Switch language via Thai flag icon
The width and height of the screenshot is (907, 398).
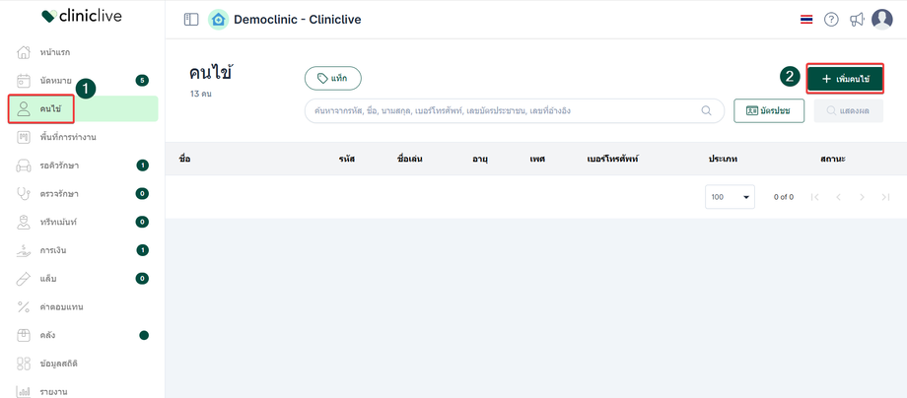coord(806,20)
